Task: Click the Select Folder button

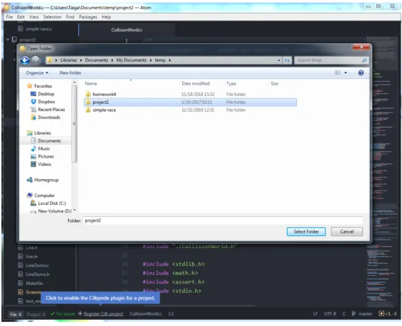Action: pos(306,231)
